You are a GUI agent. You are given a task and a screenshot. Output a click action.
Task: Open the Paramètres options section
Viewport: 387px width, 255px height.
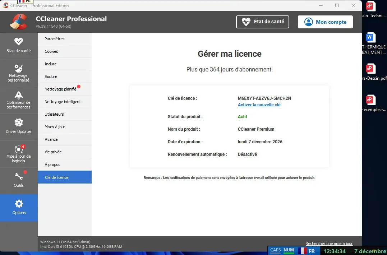click(x=65, y=39)
